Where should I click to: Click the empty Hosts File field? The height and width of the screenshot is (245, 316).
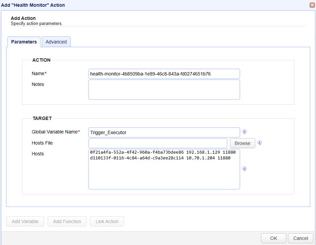click(x=158, y=143)
